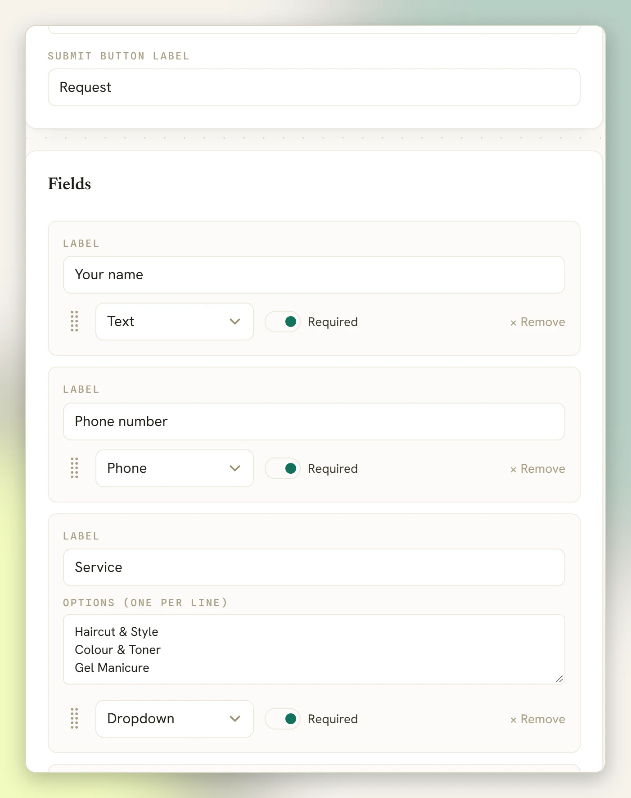The image size is (631, 798).
Task: Toggle Required for Phone number field
Action: click(283, 468)
